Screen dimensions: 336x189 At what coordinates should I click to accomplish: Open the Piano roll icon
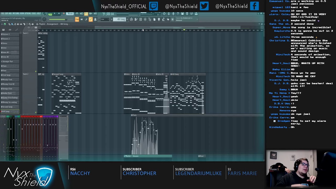[x=136, y=19]
